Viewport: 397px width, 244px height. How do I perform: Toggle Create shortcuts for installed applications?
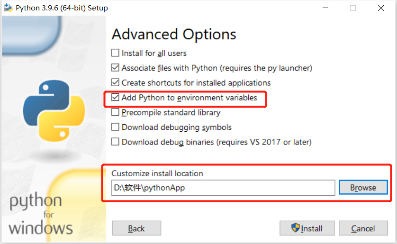(x=116, y=82)
